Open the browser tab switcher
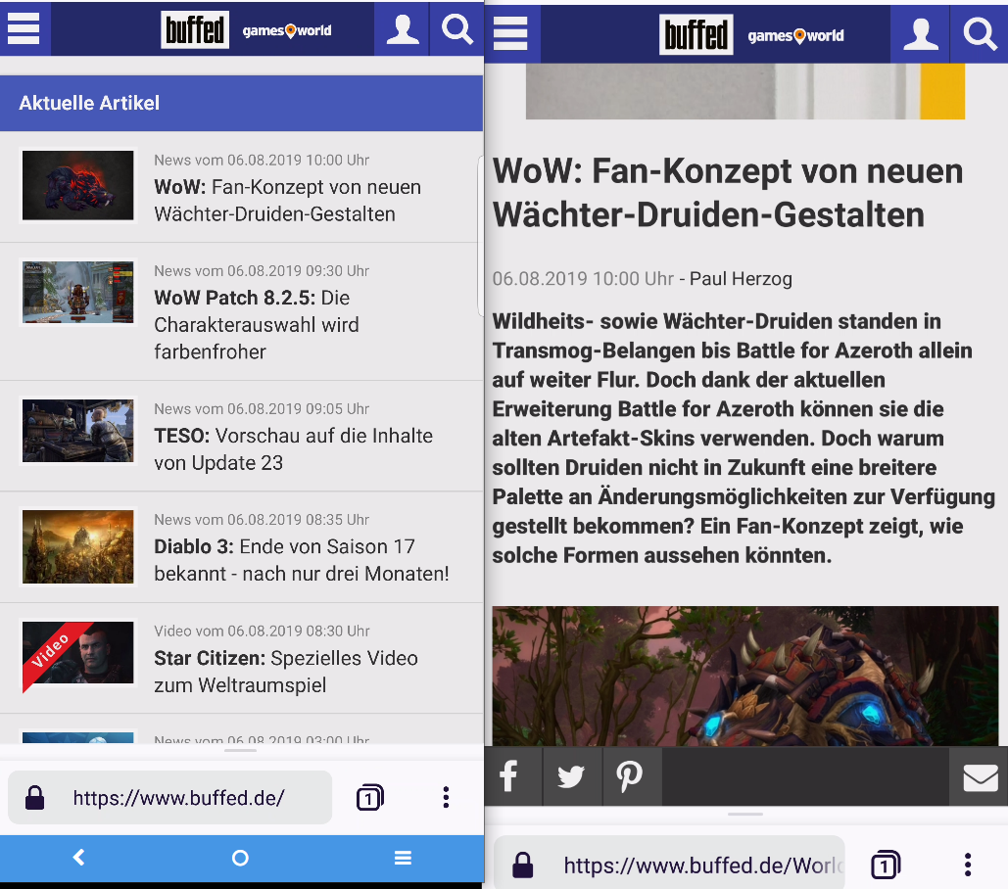This screenshot has width=1008, height=889. coord(369,797)
